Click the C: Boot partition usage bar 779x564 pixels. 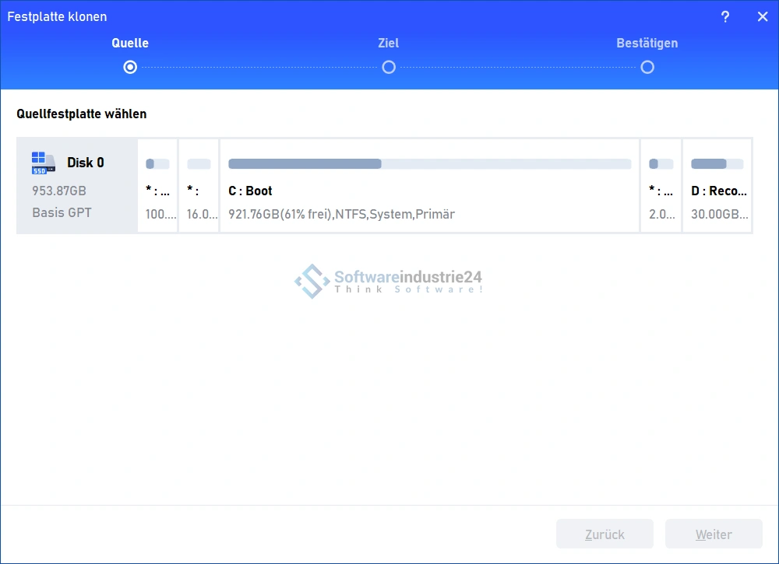[429, 164]
